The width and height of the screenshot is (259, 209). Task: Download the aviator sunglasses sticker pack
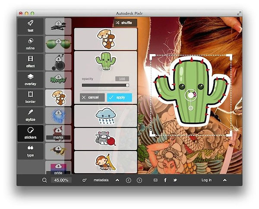pos(58,44)
